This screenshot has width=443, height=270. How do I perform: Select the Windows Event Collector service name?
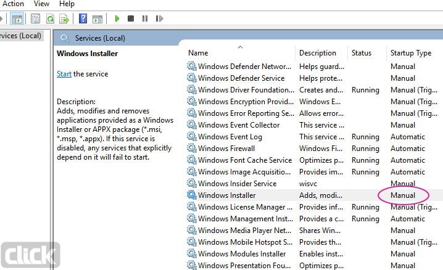239,125
